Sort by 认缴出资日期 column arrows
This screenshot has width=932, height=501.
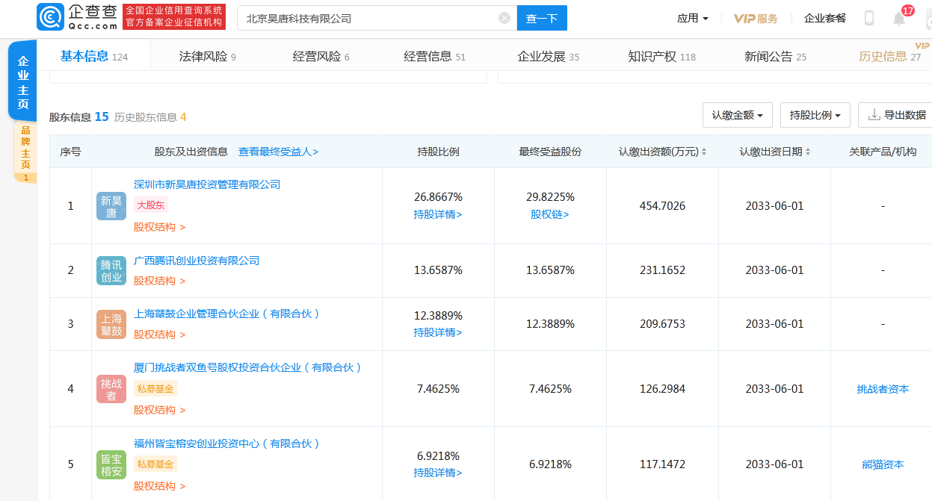(x=809, y=152)
